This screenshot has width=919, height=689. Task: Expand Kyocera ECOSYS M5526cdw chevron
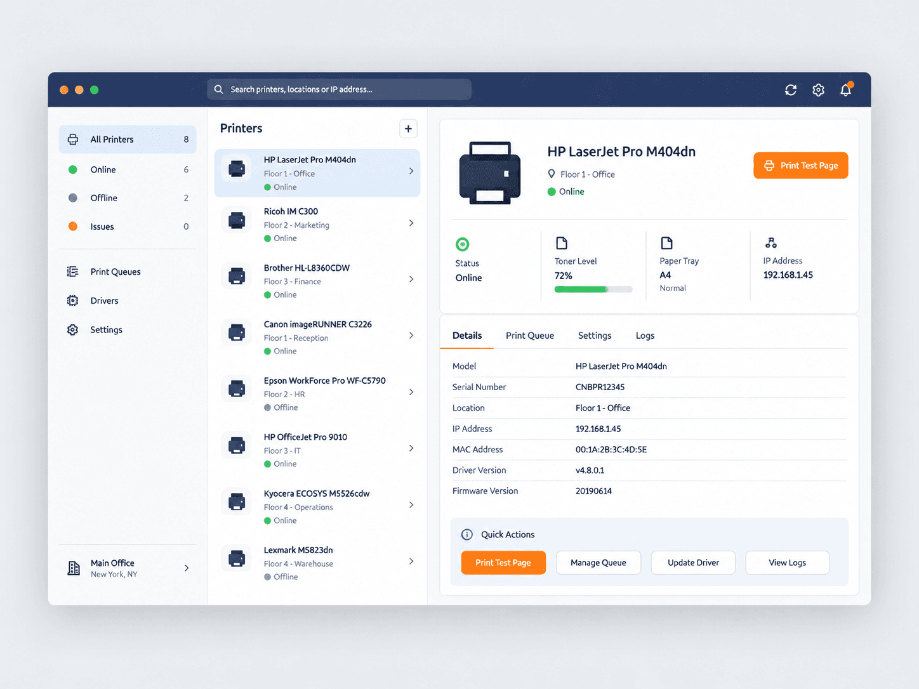tap(411, 505)
